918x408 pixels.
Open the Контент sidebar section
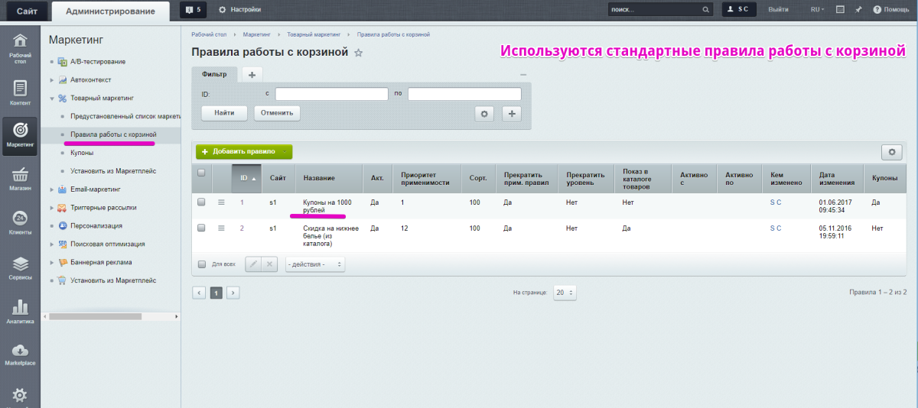click(x=20, y=92)
